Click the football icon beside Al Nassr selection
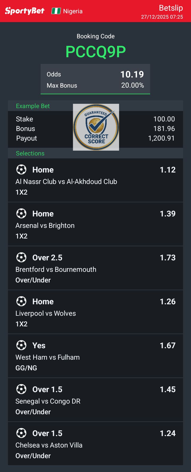 pos(21,170)
